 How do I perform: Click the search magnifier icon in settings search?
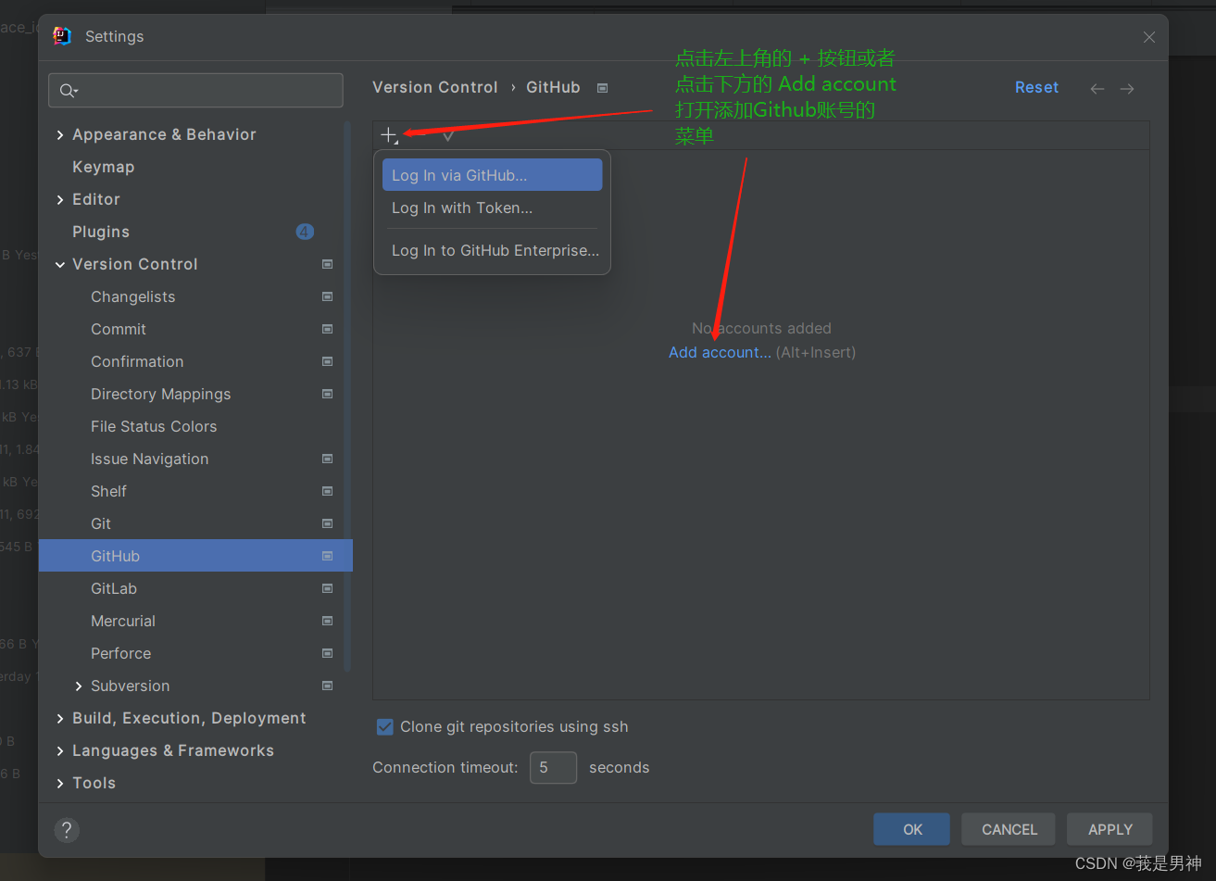click(x=69, y=90)
